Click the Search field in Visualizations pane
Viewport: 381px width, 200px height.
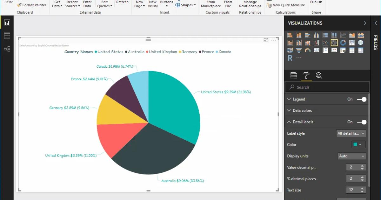click(327, 87)
